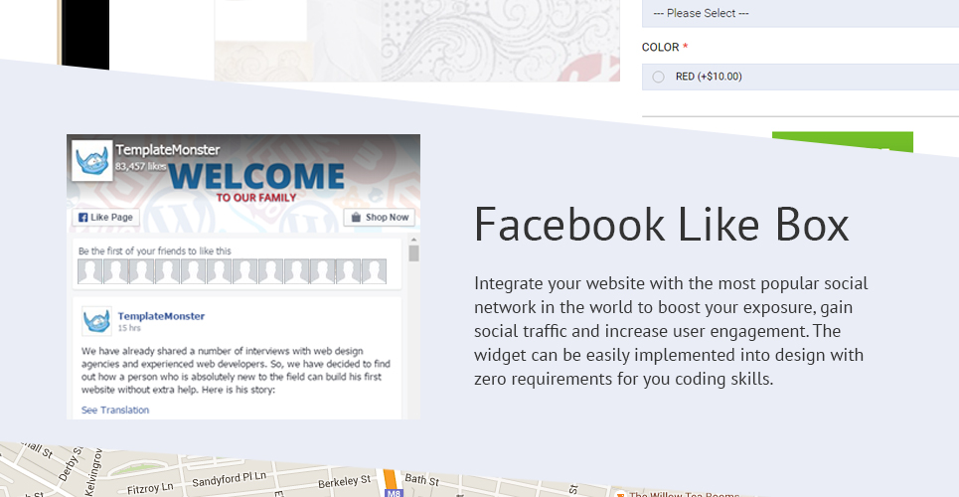
Task: Open the '--- Please Select ---' dropdown
Action: [x=800, y=14]
